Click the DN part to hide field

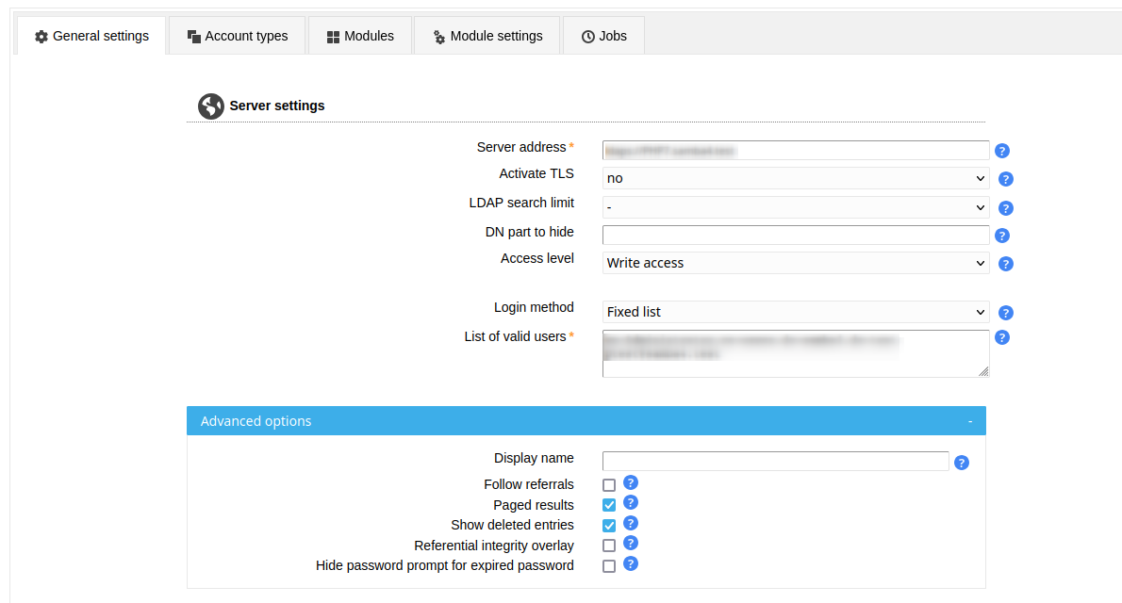tap(795, 235)
